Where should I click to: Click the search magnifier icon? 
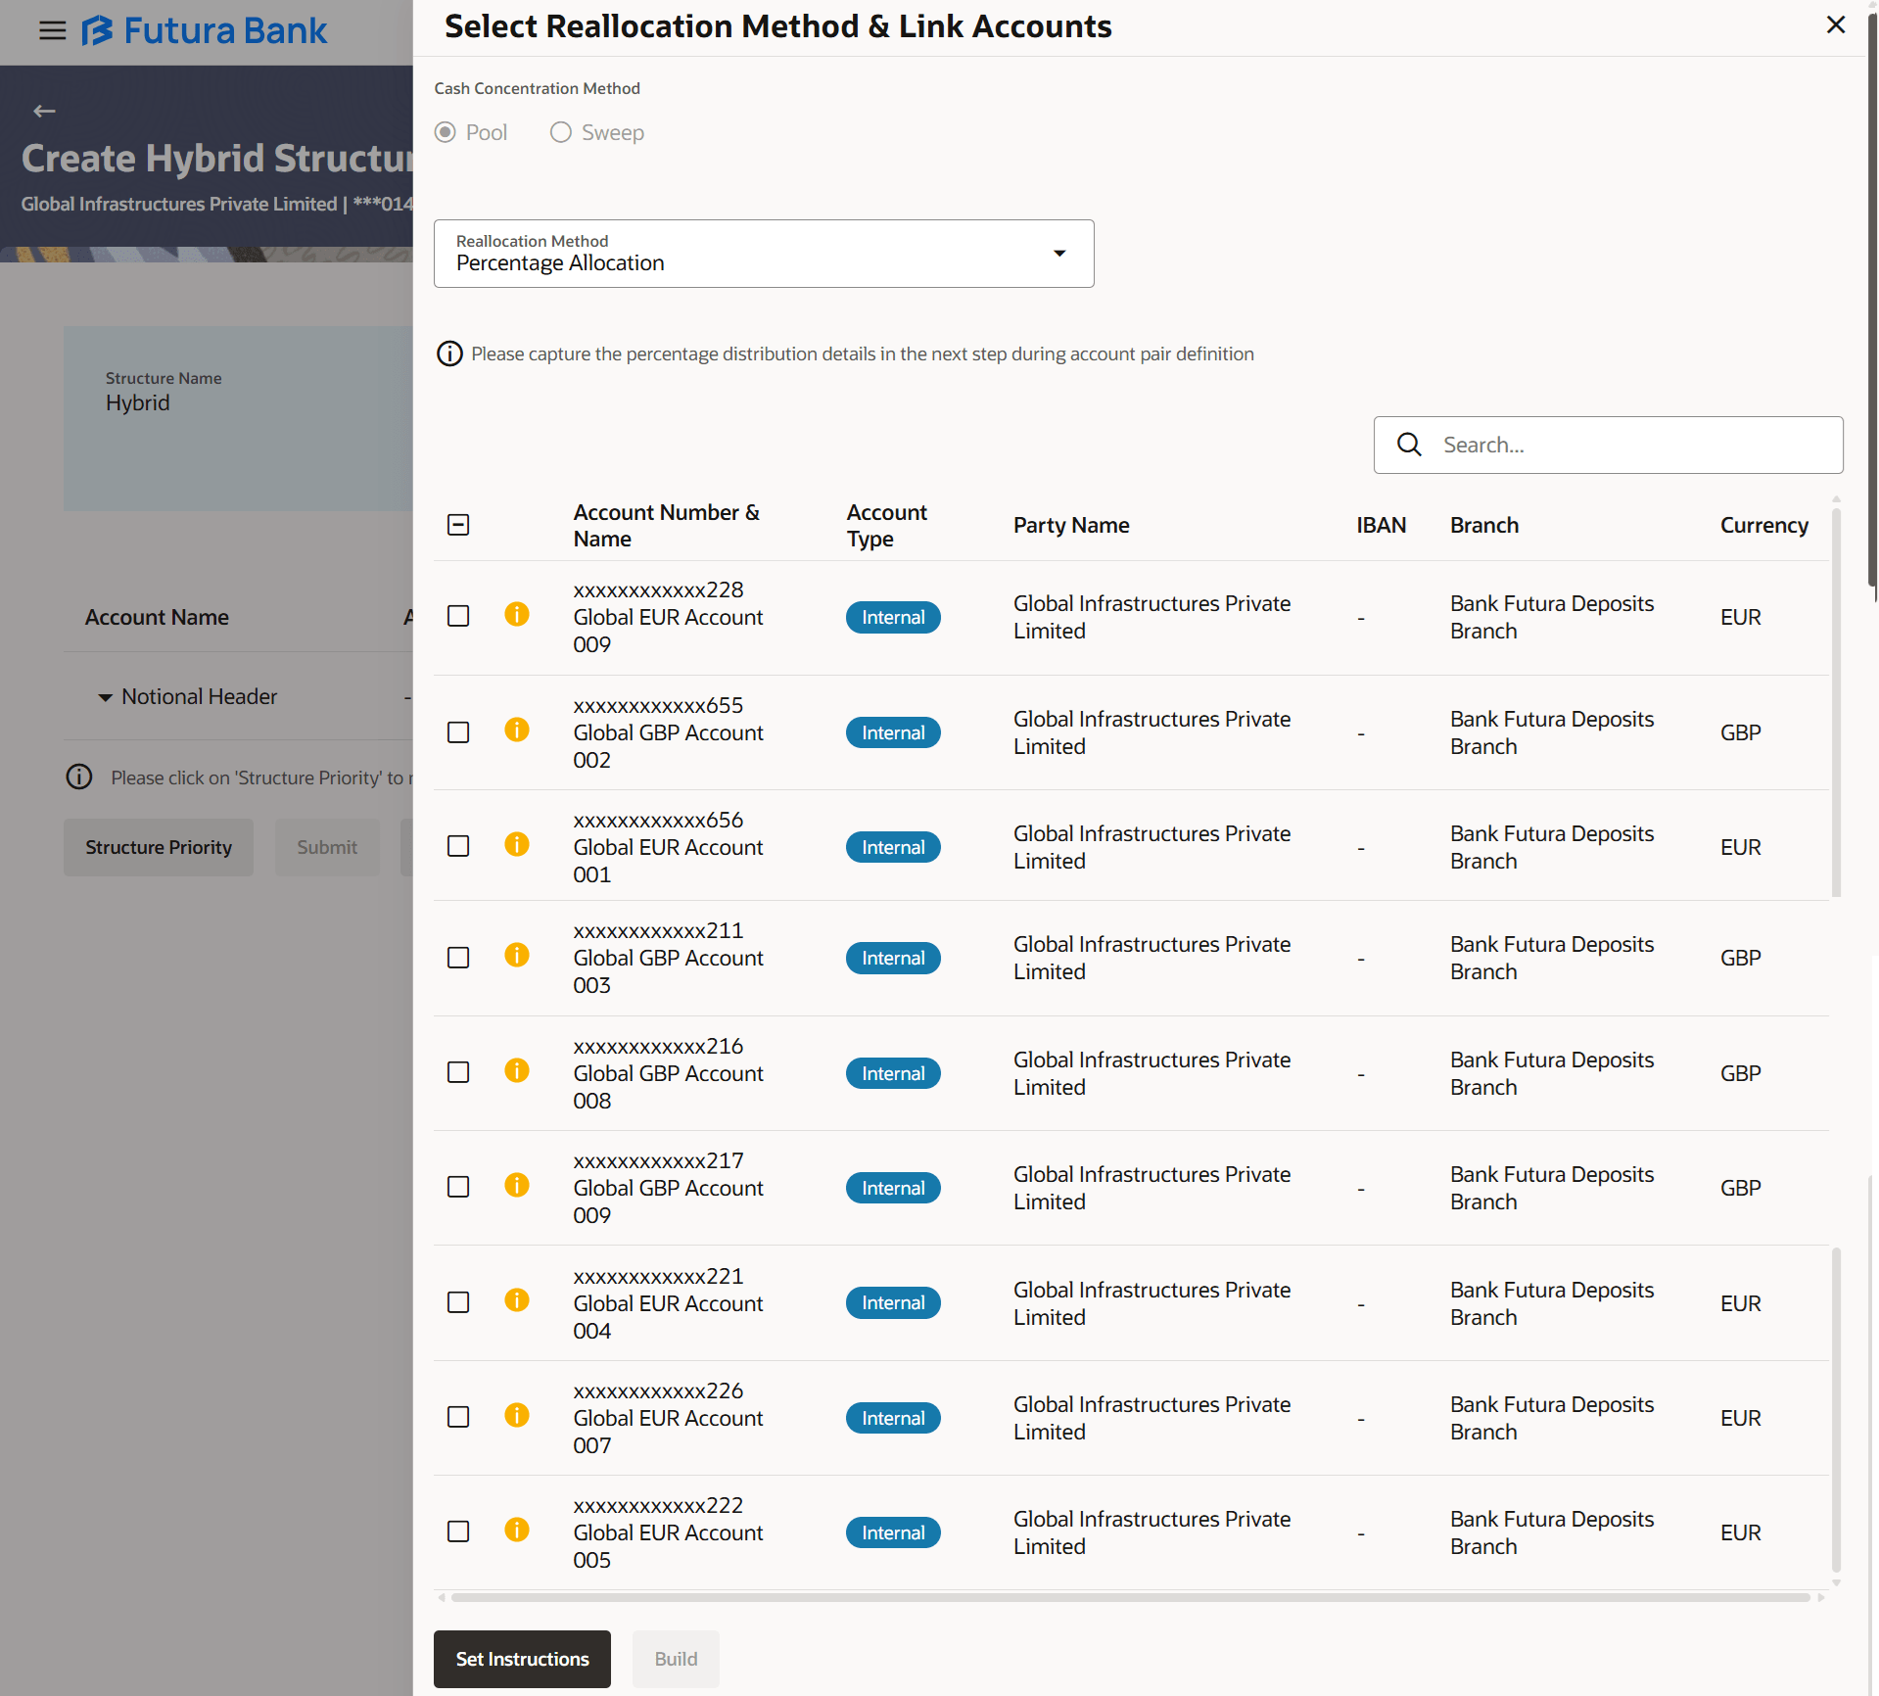tap(1409, 445)
